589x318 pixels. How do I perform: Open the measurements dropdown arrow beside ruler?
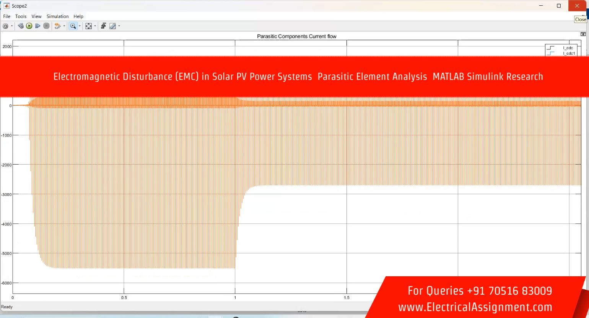[119, 26]
